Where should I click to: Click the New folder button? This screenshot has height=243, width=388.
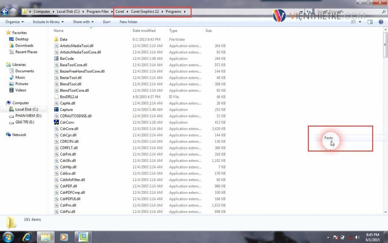(x=128, y=22)
